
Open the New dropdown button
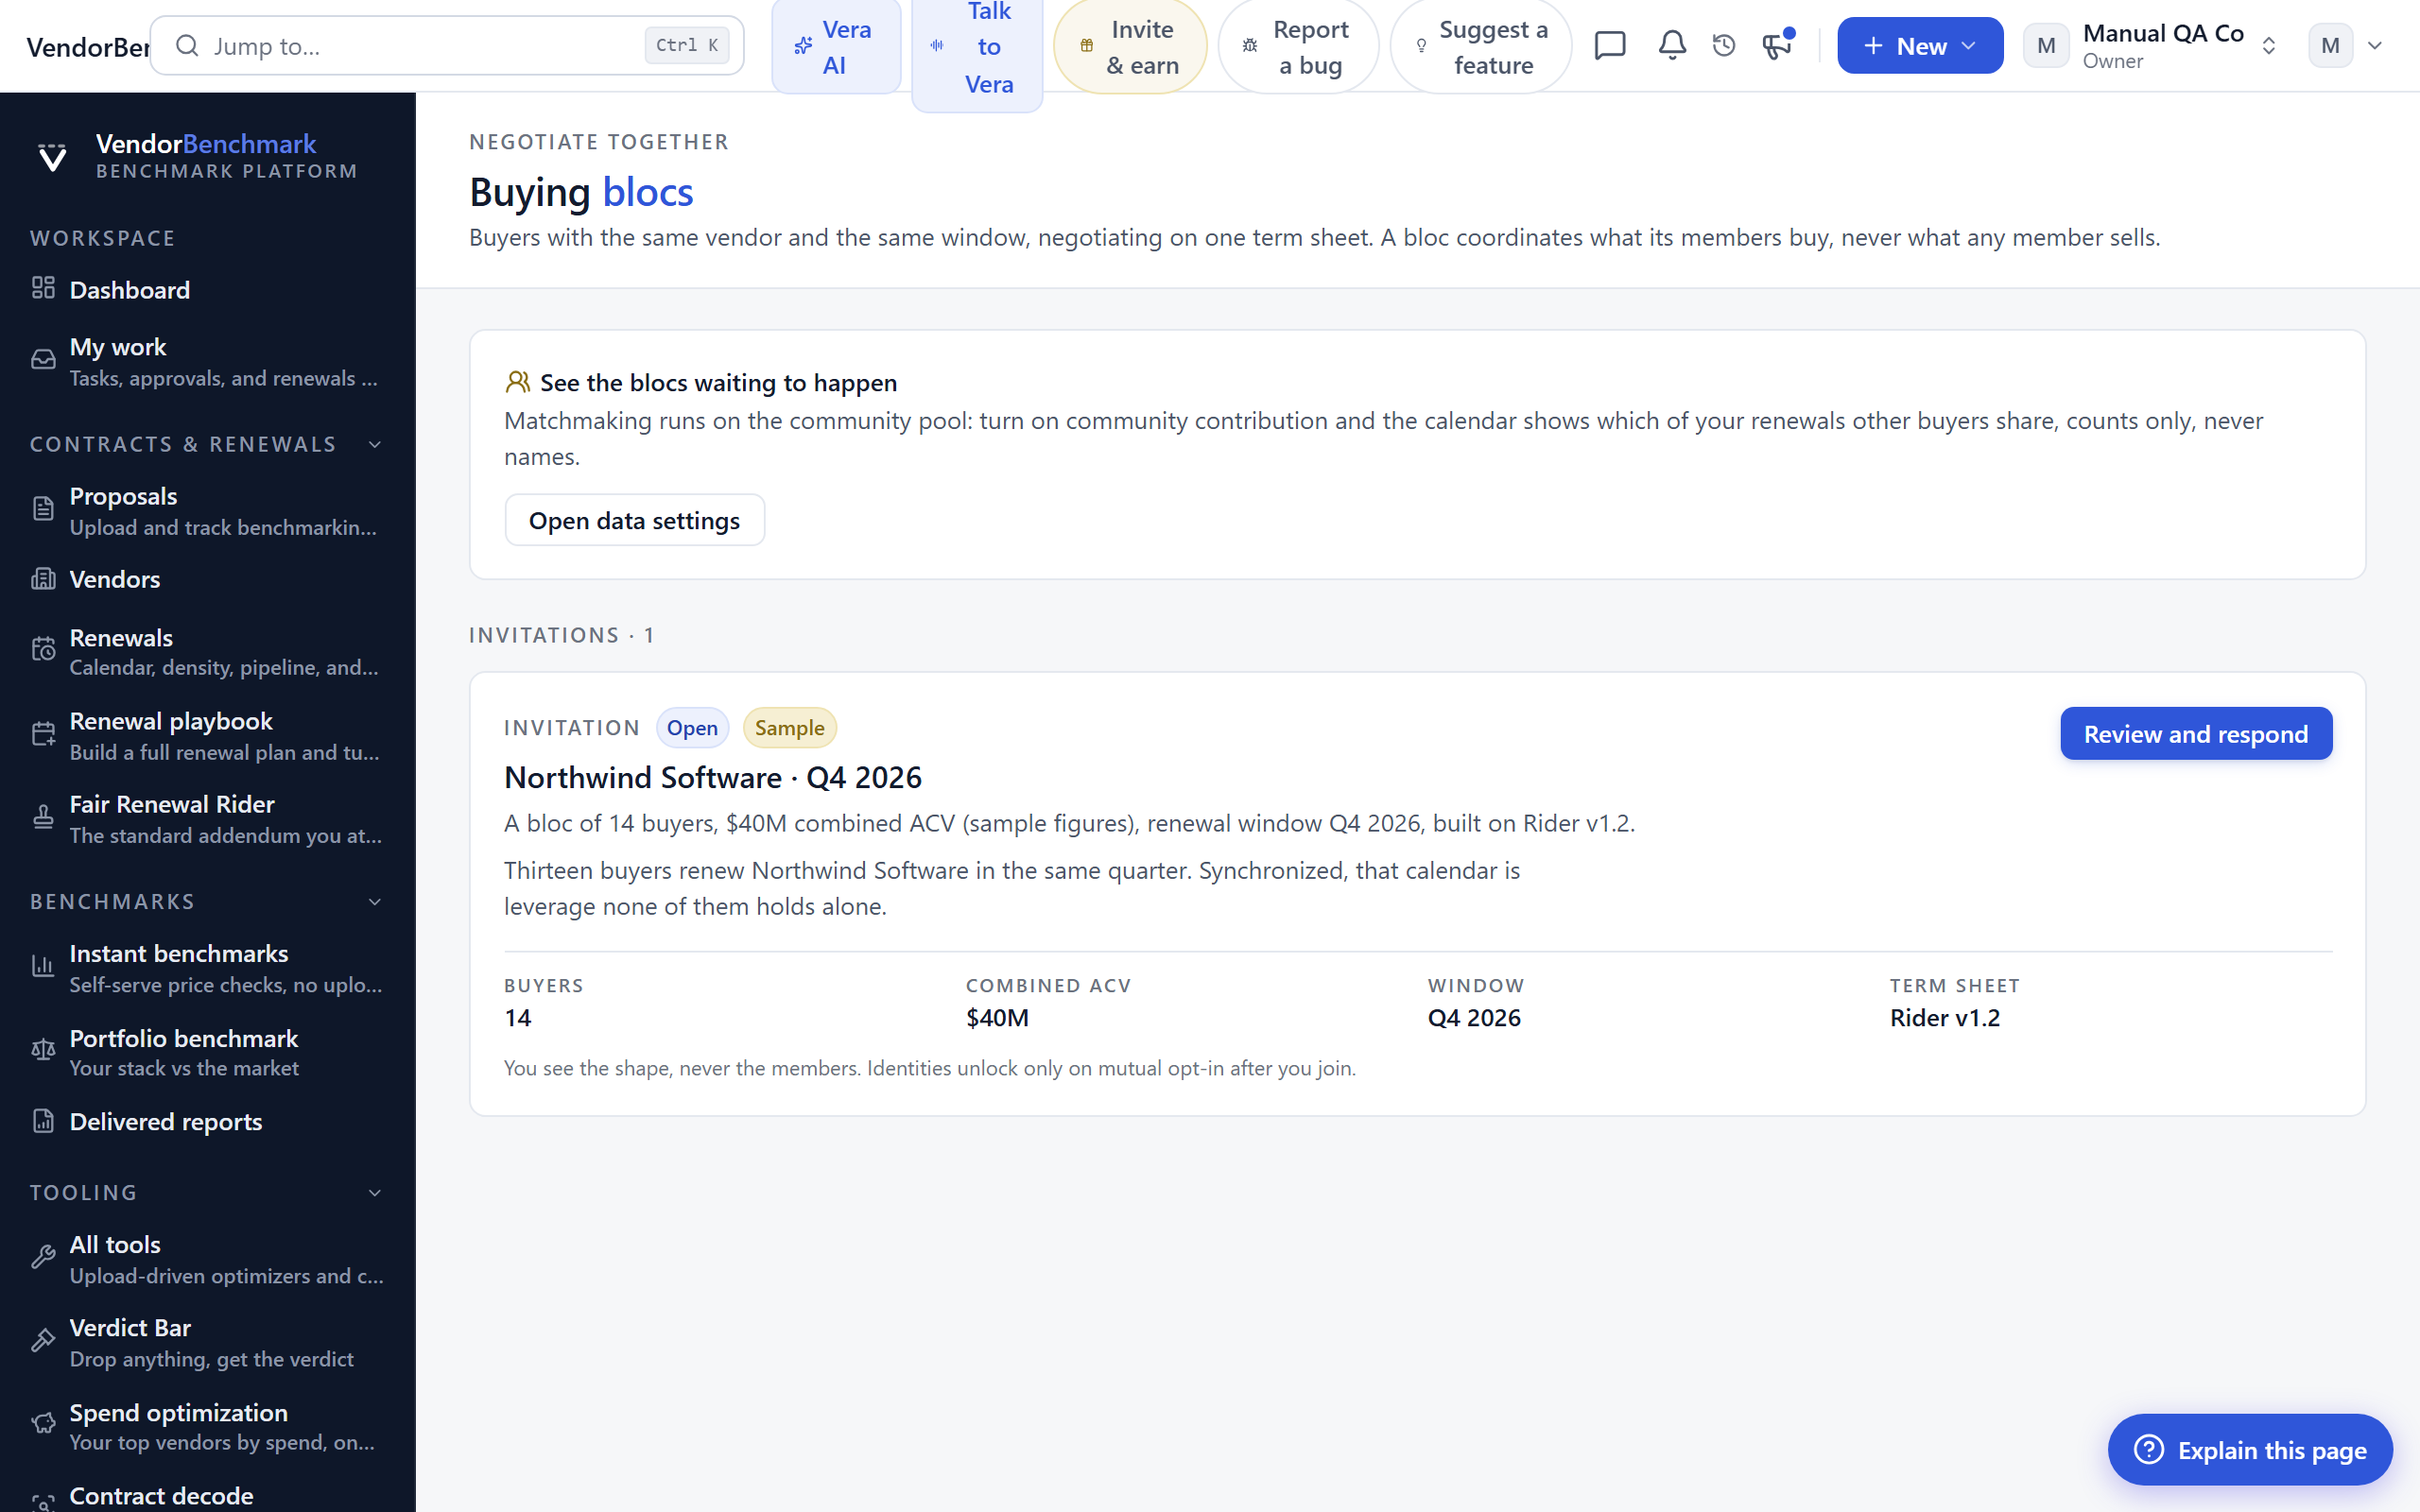tap(1920, 46)
